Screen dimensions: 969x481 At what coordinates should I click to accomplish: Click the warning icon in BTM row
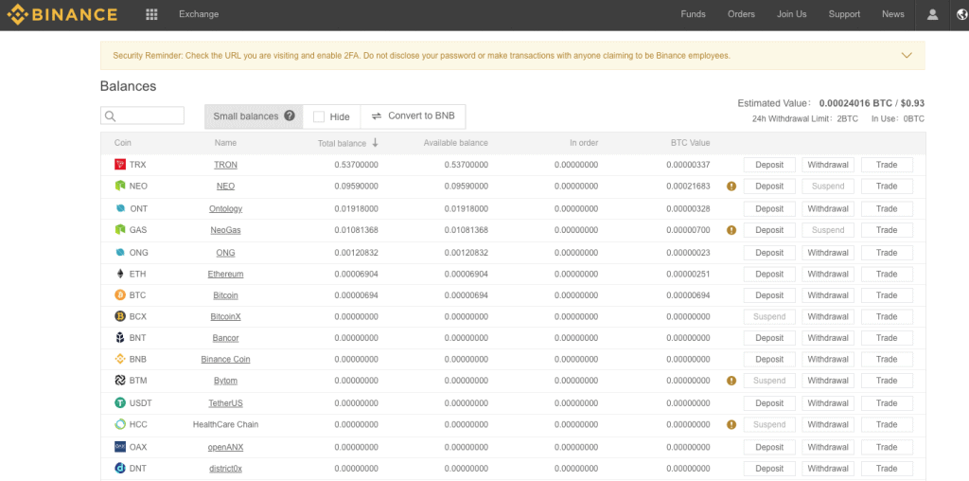(731, 381)
